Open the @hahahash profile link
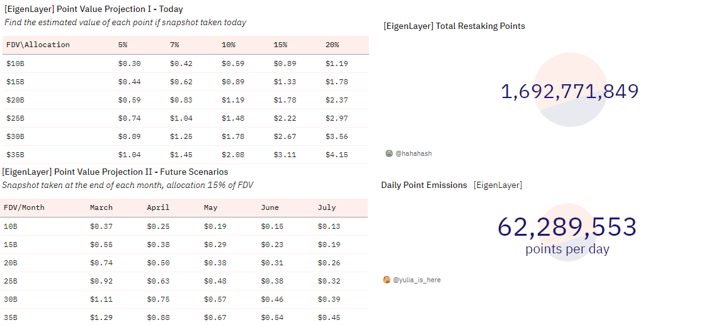 click(414, 153)
